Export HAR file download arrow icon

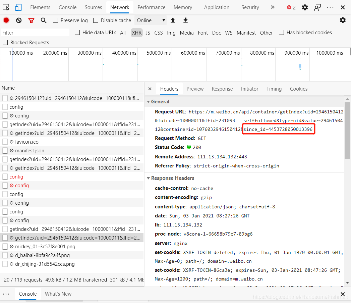click(x=185, y=20)
